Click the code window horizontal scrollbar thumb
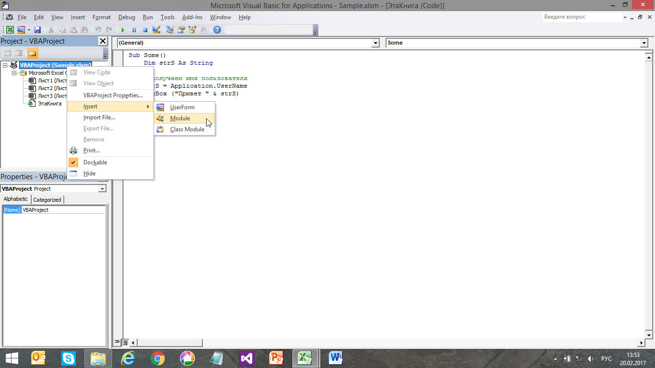Viewport: 655px width, 368px height. 170,343
